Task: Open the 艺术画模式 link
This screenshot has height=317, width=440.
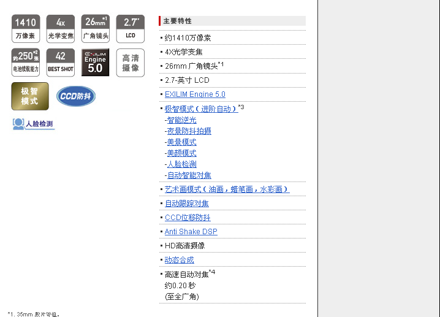Action: click(x=227, y=189)
